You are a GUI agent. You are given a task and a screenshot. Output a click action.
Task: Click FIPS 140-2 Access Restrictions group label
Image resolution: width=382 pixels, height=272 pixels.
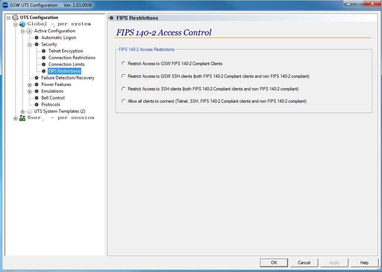tap(146, 49)
